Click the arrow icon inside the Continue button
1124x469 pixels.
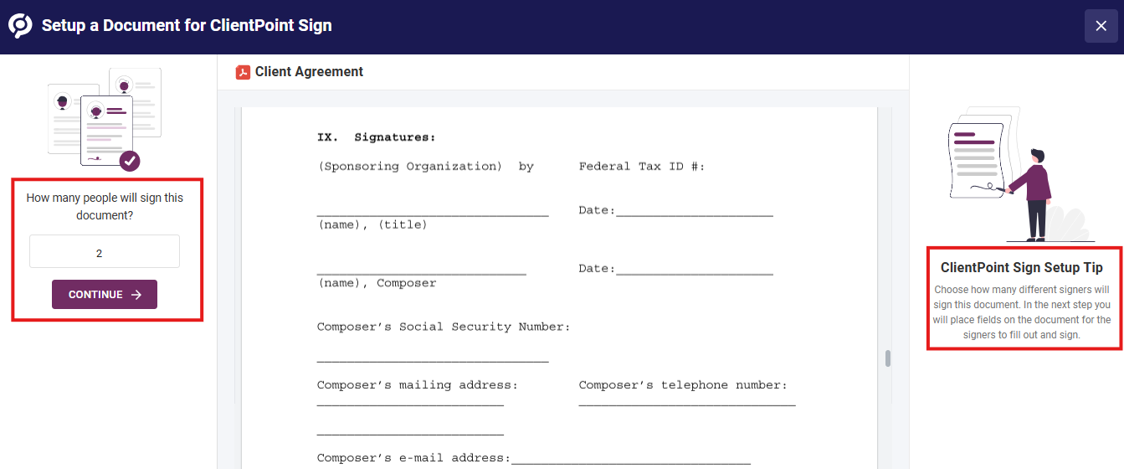pyautogui.click(x=136, y=295)
